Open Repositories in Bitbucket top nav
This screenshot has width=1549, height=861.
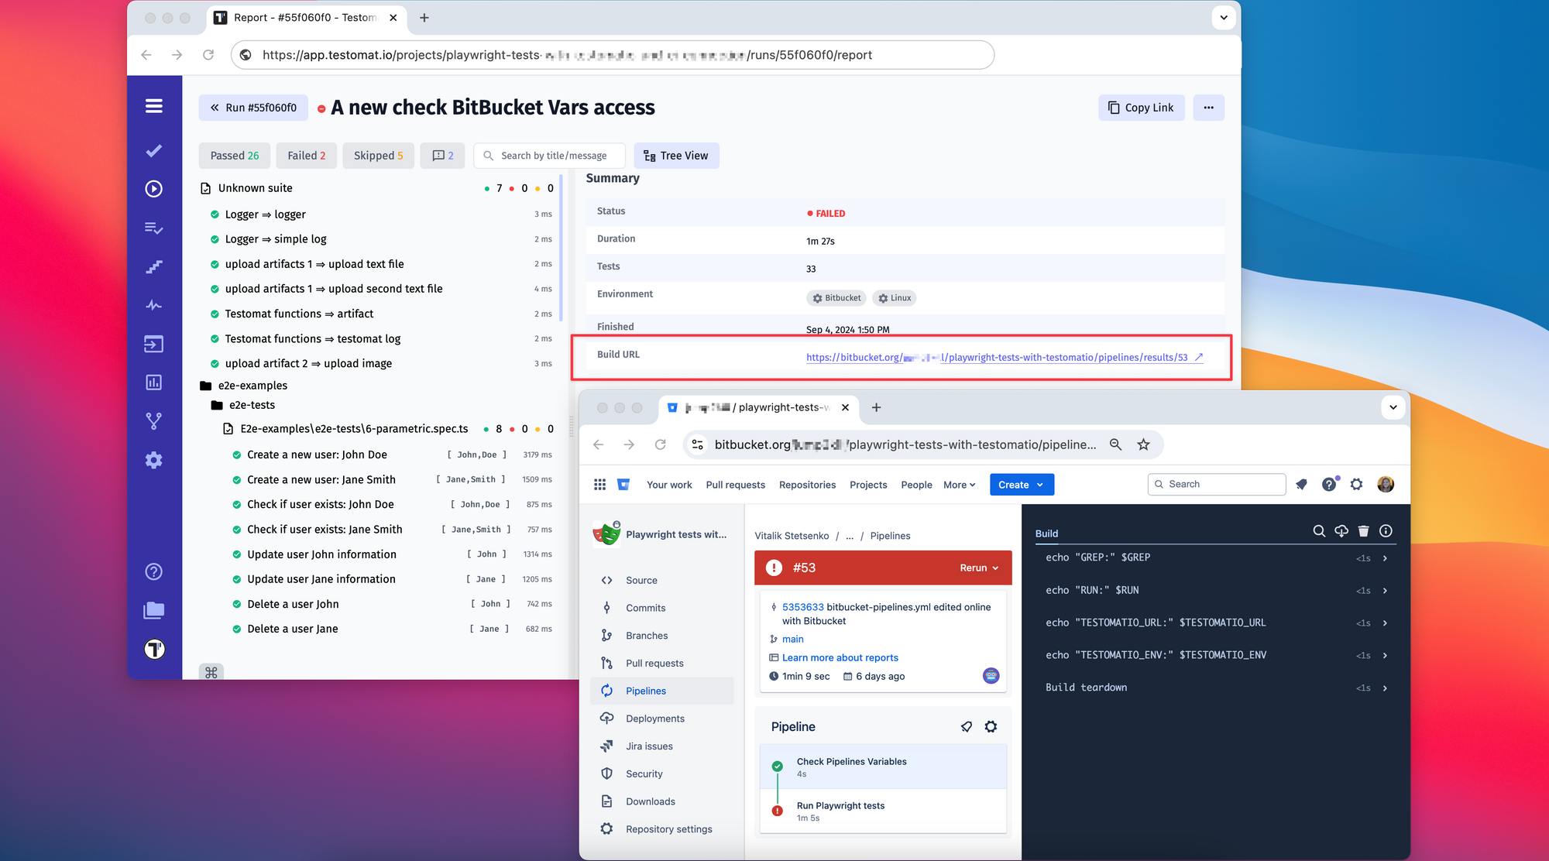807,485
